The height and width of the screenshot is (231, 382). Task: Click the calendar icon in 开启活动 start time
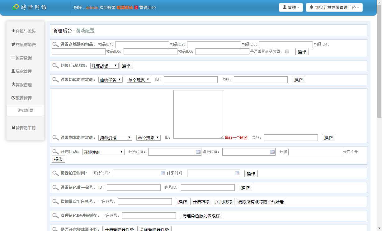tap(198, 152)
